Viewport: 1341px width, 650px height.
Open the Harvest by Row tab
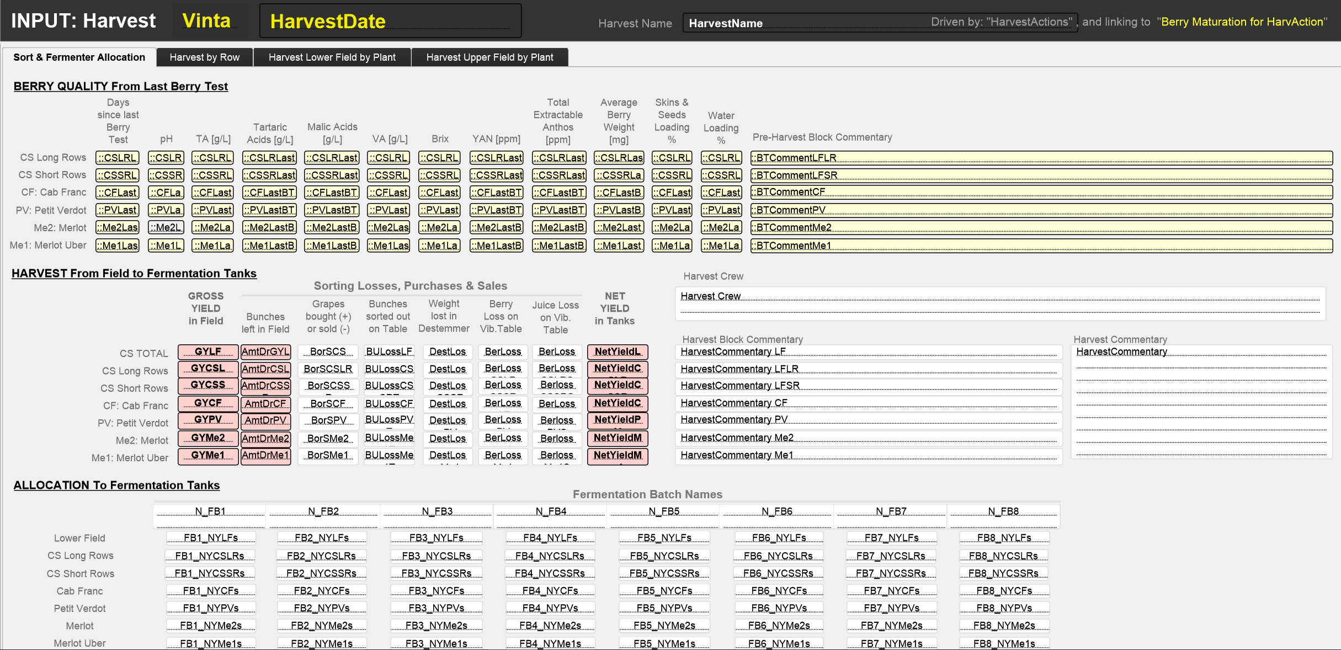pyautogui.click(x=205, y=57)
